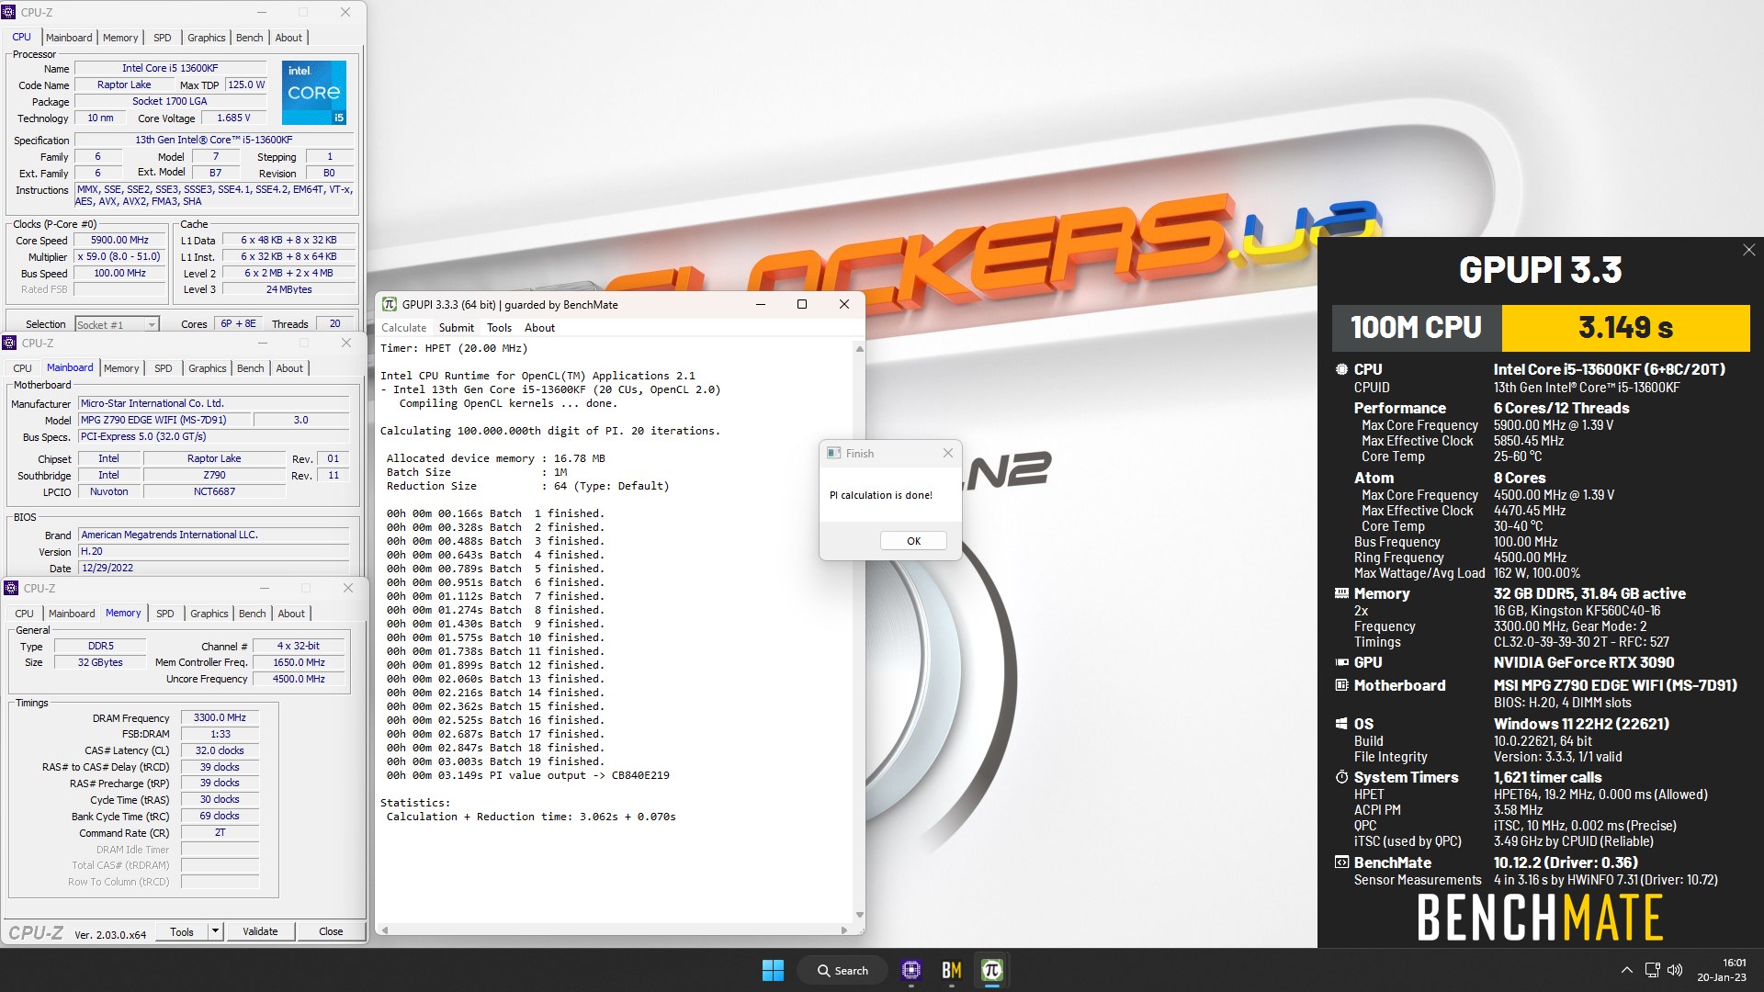Open the Socket #1 selection dropdown
This screenshot has height=992, width=1764.
(x=117, y=324)
